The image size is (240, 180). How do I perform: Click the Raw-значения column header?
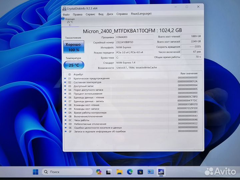click(189, 73)
